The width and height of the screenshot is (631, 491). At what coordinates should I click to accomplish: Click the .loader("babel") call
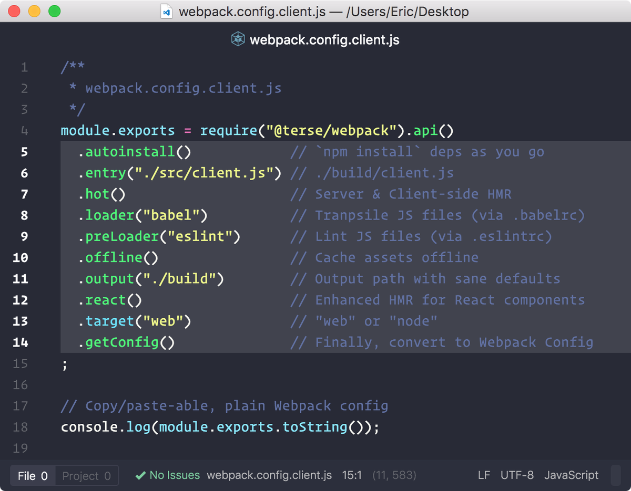(x=143, y=215)
